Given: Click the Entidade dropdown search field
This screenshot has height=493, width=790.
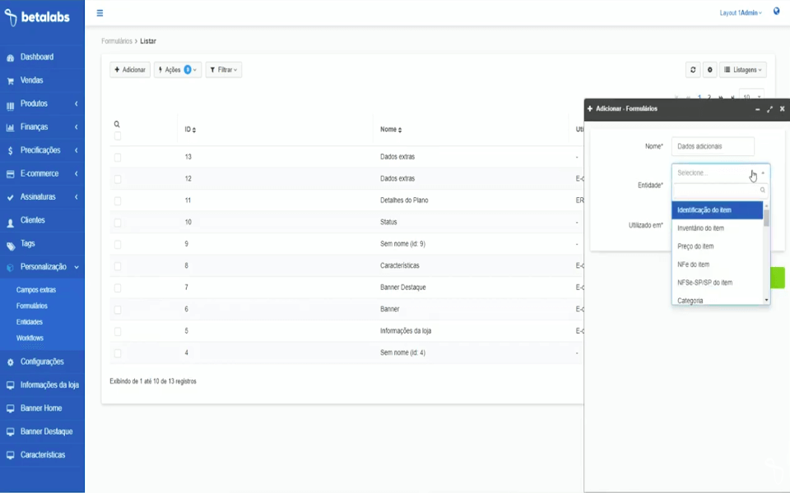Looking at the screenshot, I should coord(721,191).
